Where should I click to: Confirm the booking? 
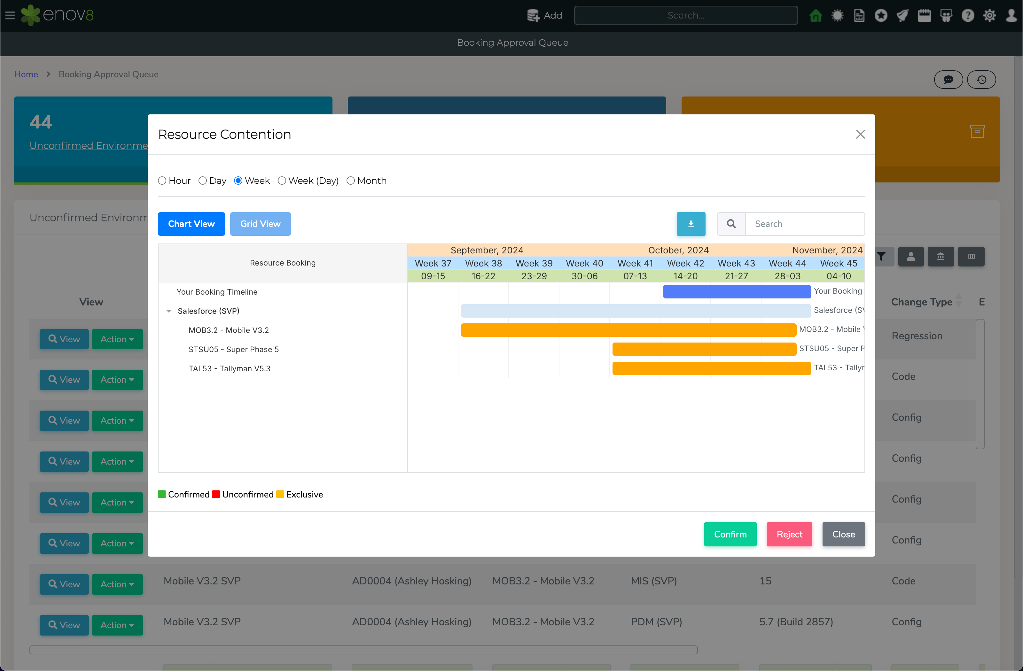coord(730,534)
